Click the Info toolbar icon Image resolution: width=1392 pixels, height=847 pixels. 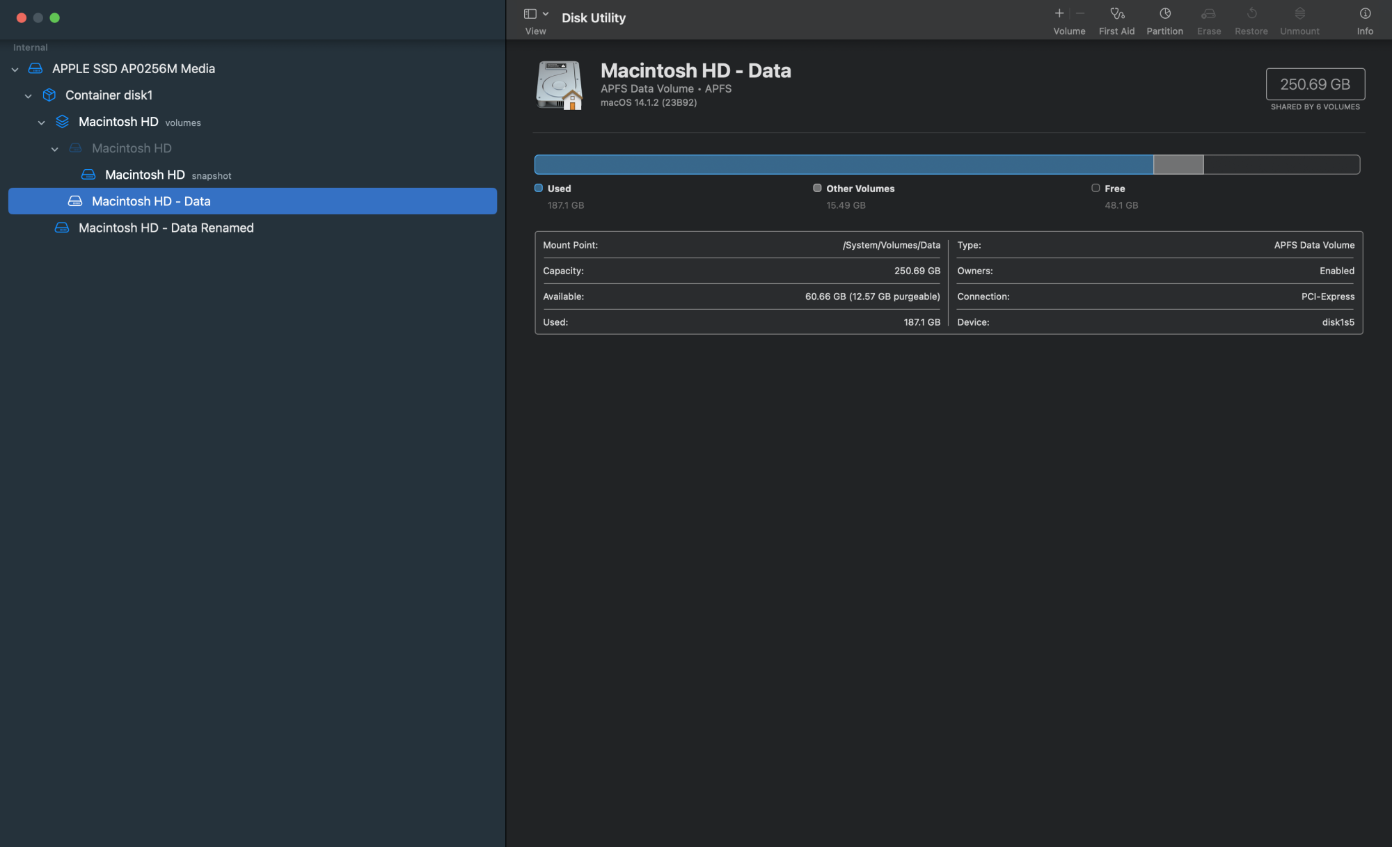[x=1365, y=14]
